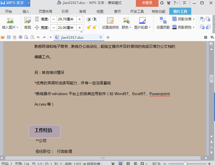The height and width of the screenshot is (165, 215).
Task: Switch to outline view icon
Action: (128, 164)
